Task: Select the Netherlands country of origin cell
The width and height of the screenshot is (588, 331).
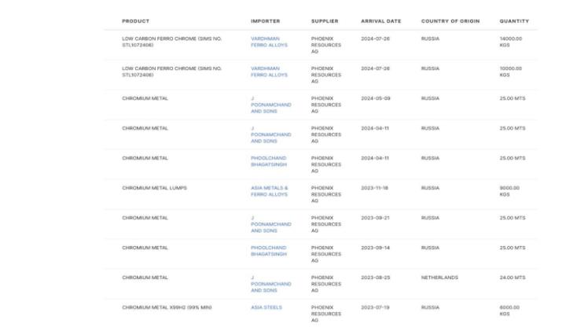Action: tap(439, 278)
